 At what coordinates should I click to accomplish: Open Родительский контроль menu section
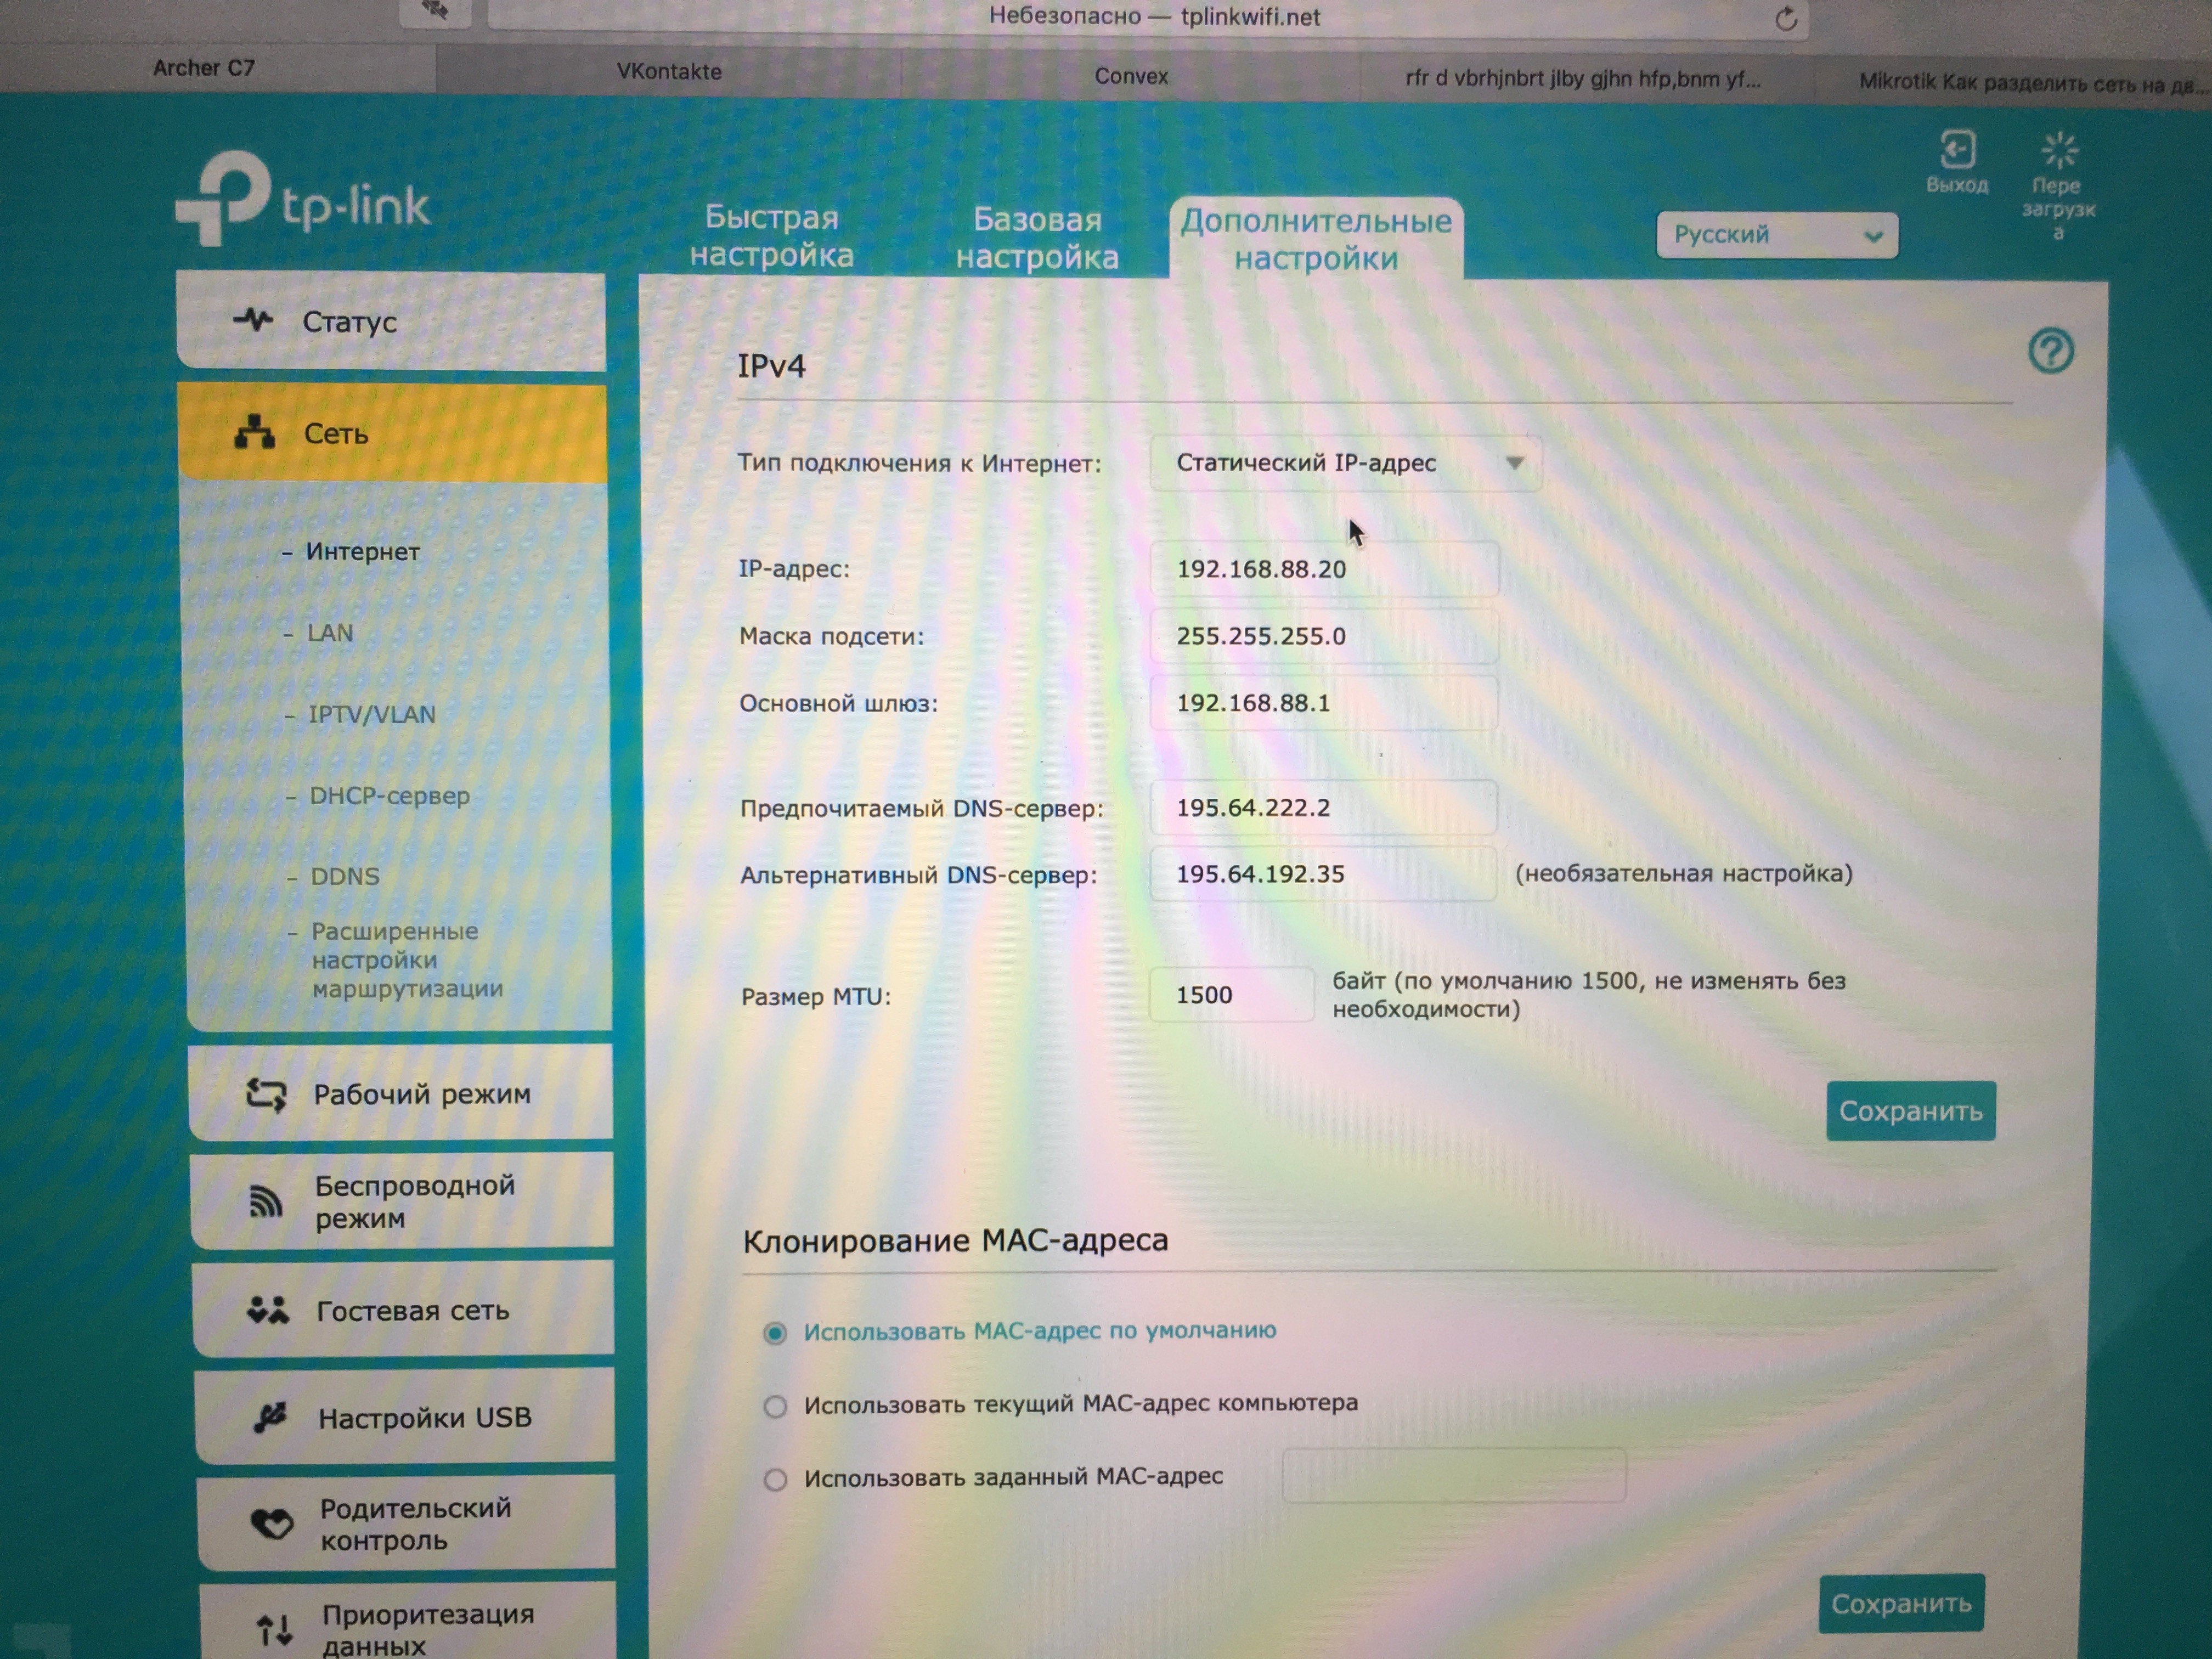(x=407, y=1522)
